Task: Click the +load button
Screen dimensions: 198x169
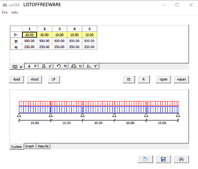Action: (x=34, y=79)
